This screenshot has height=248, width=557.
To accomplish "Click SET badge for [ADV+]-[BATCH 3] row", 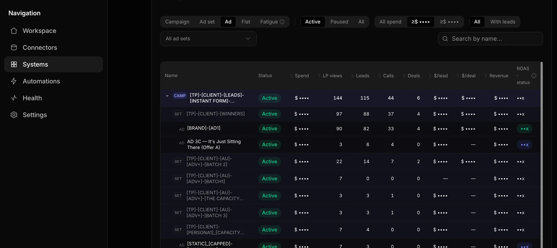I will pos(178,213).
